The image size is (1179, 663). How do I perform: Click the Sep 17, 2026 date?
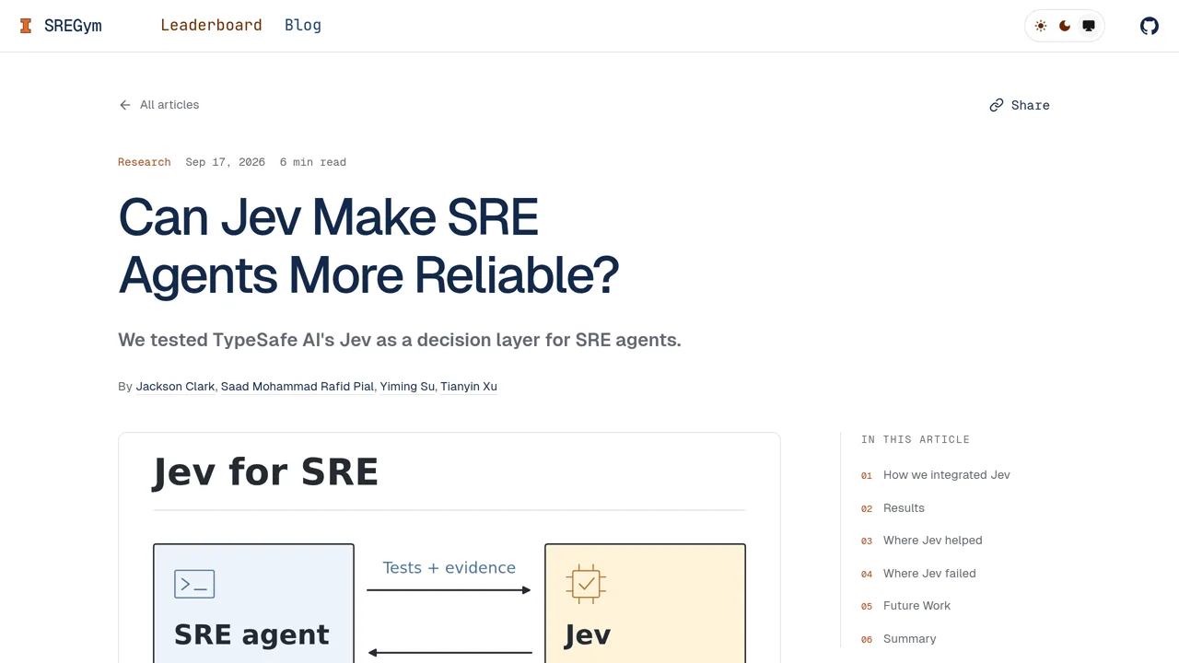tap(225, 162)
